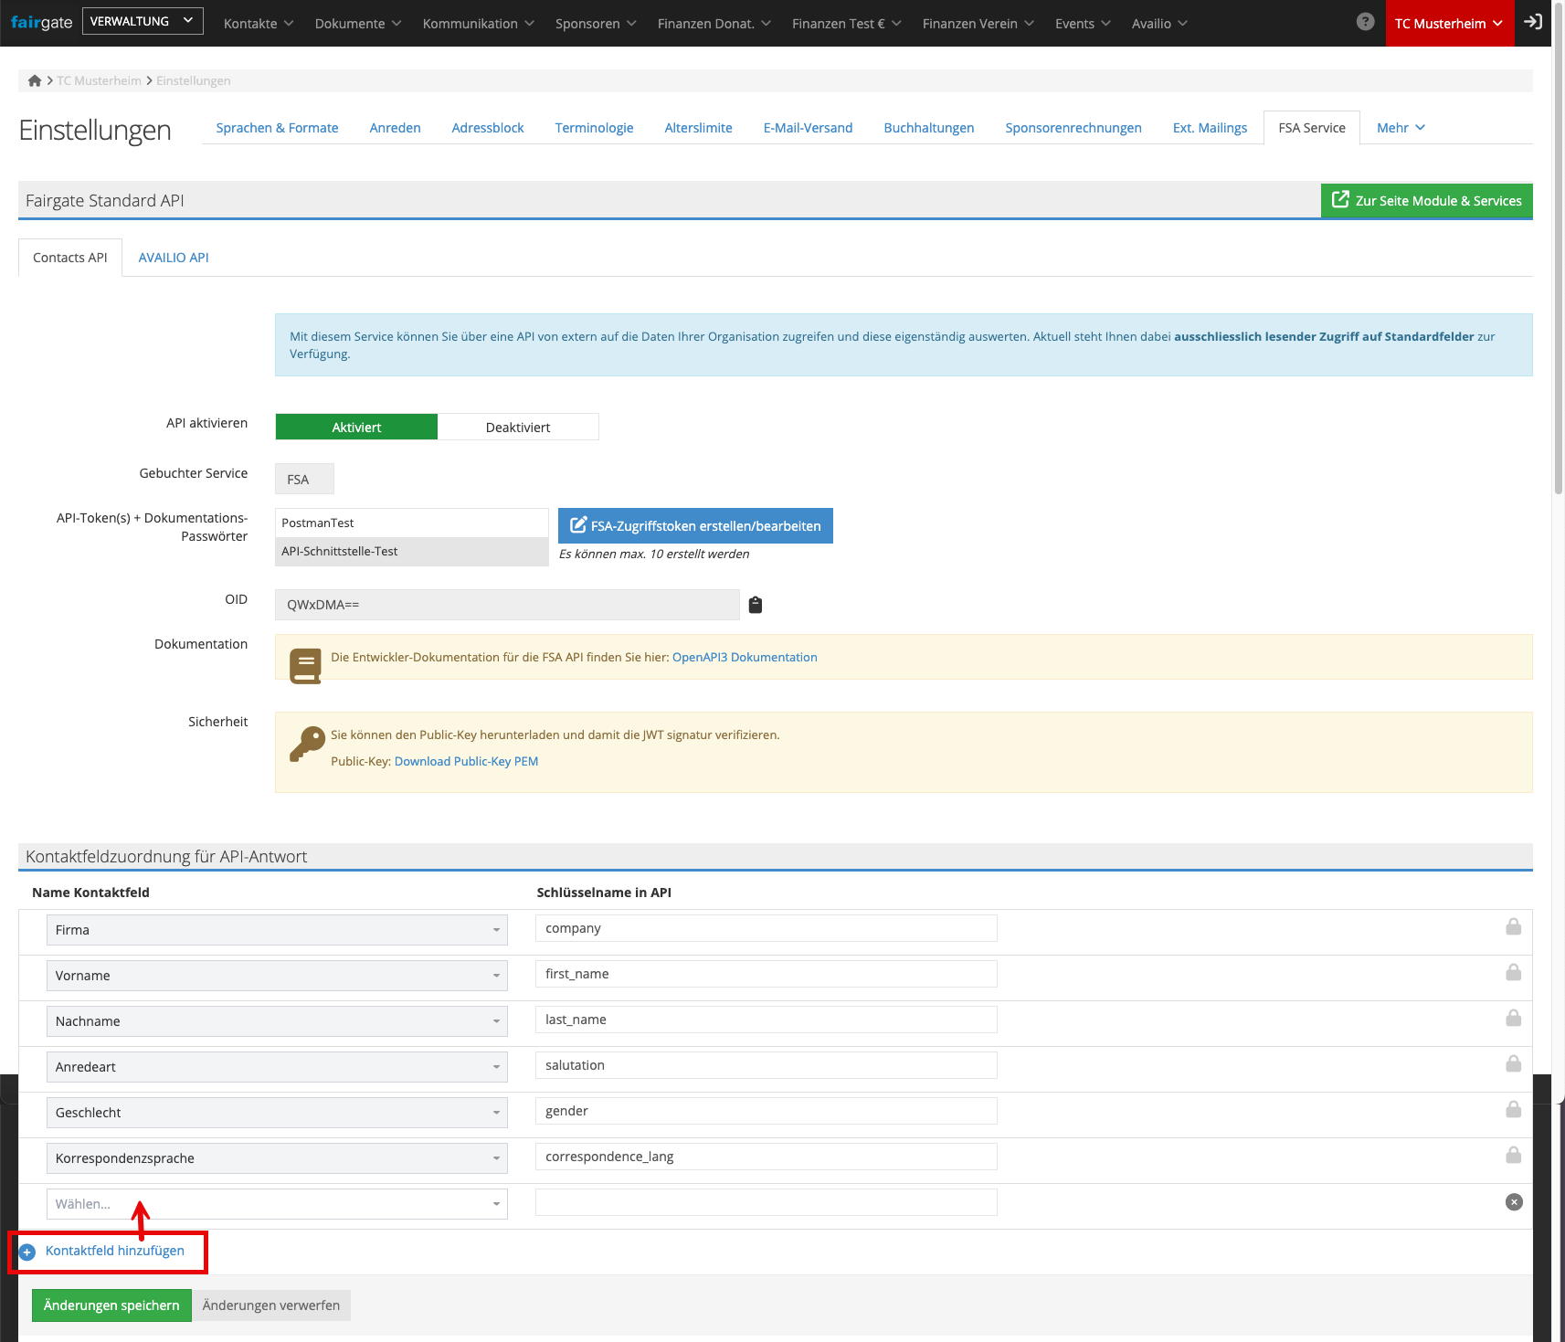Click the logout arrow icon

tap(1533, 22)
